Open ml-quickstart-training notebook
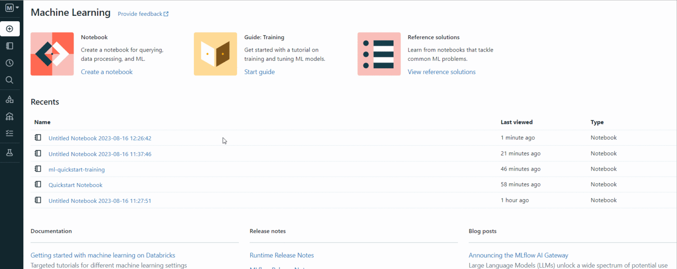The height and width of the screenshot is (269, 677). click(x=77, y=169)
